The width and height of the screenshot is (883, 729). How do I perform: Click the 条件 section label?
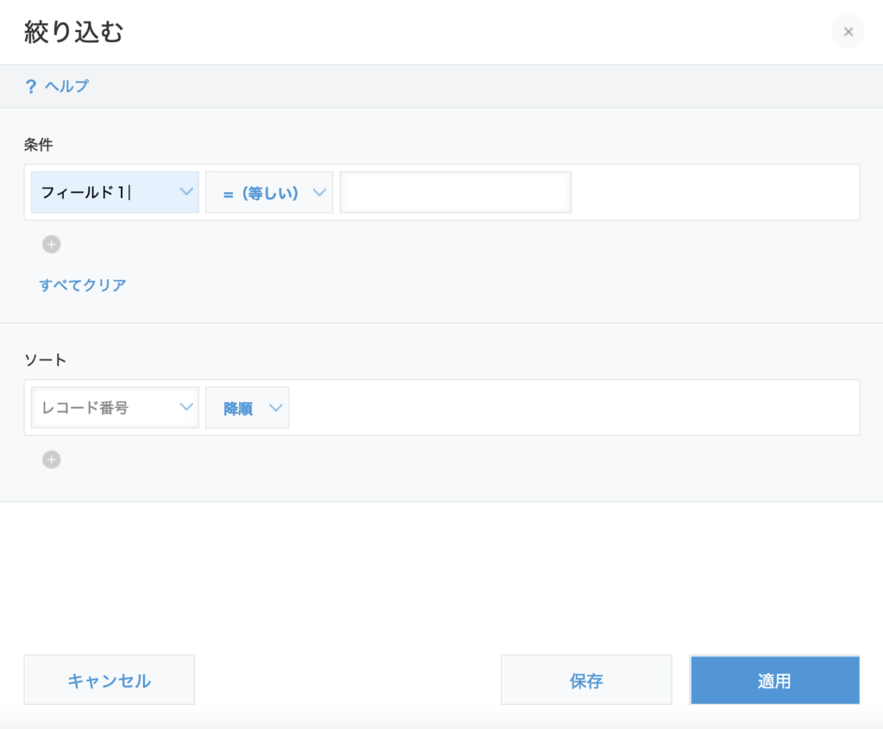coord(39,145)
